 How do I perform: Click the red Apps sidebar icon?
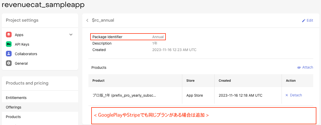click(9, 35)
